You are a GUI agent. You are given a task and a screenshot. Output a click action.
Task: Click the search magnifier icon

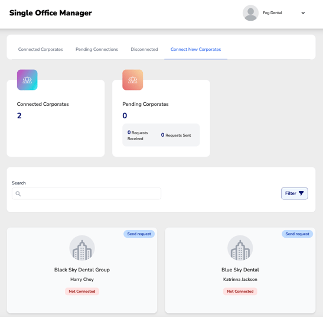point(18,193)
